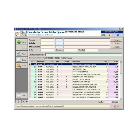Image resolution: width=138 pixels, height=138 pixels.
Task: Click the Descrizione selezionata text field
Action: (x=84, y=58)
